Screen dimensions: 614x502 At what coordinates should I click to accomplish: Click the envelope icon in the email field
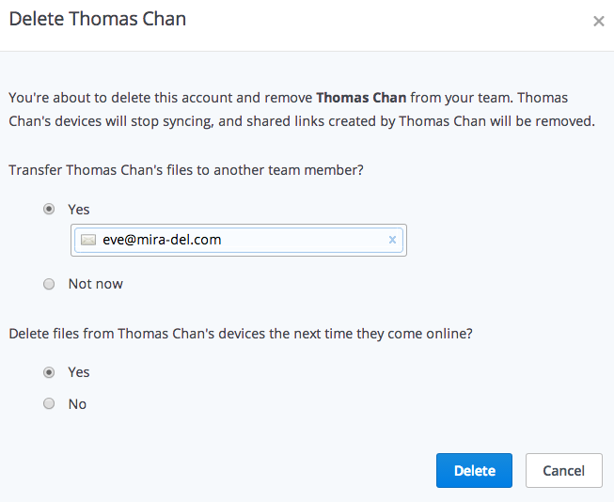(x=88, y=240)
